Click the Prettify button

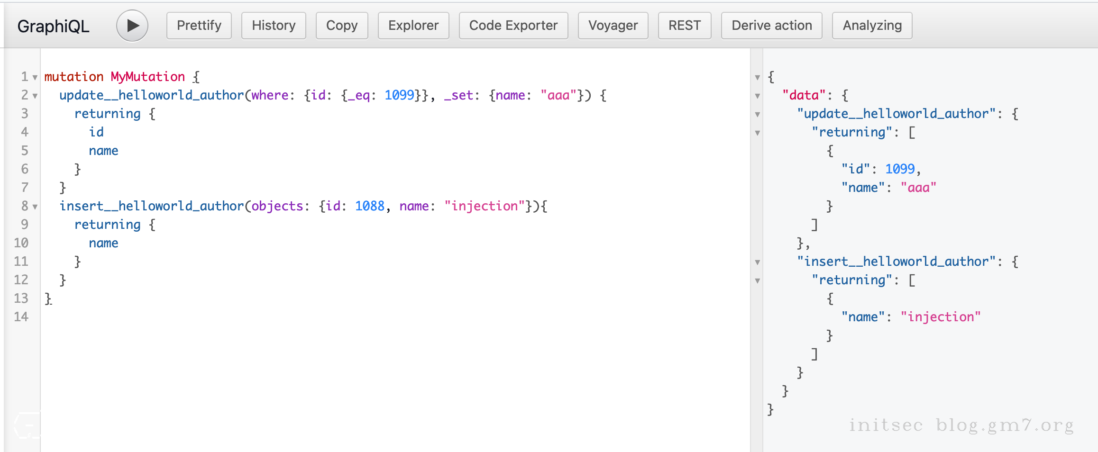(x=199, y=26)
